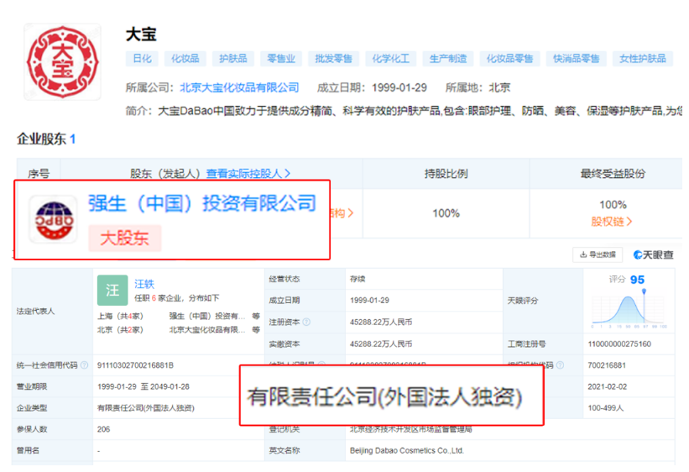Click the date 2021-02-02
The height and width of the screenshot is (472, 689).
[608, 386]
